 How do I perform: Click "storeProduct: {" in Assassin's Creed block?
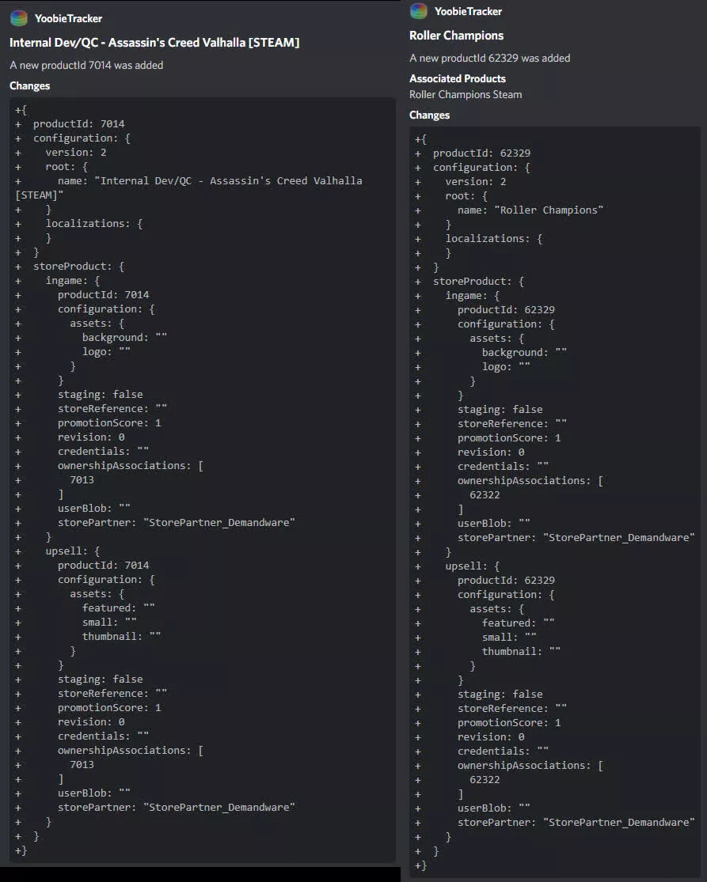coord(79,267)
